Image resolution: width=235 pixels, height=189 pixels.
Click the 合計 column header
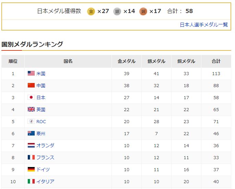(x=216, y=61)
